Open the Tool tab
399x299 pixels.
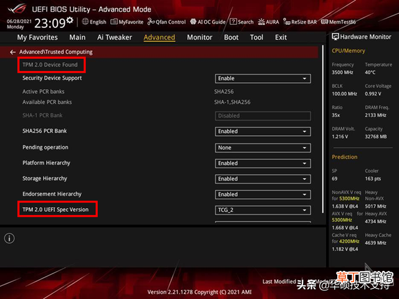pos(256,37)
